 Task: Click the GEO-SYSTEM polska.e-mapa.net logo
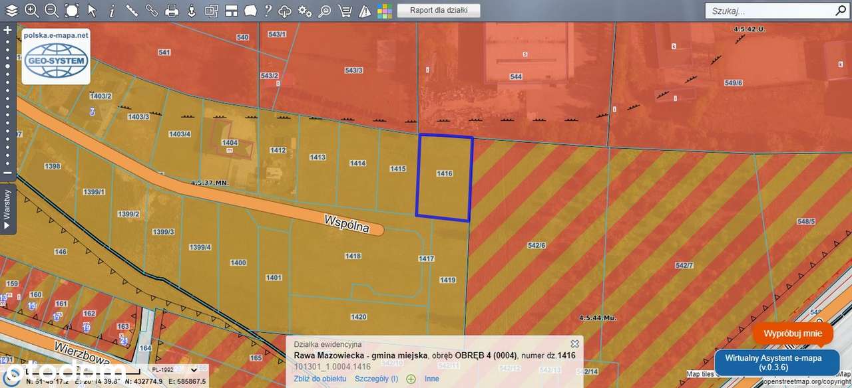click(x=56, y=56)
